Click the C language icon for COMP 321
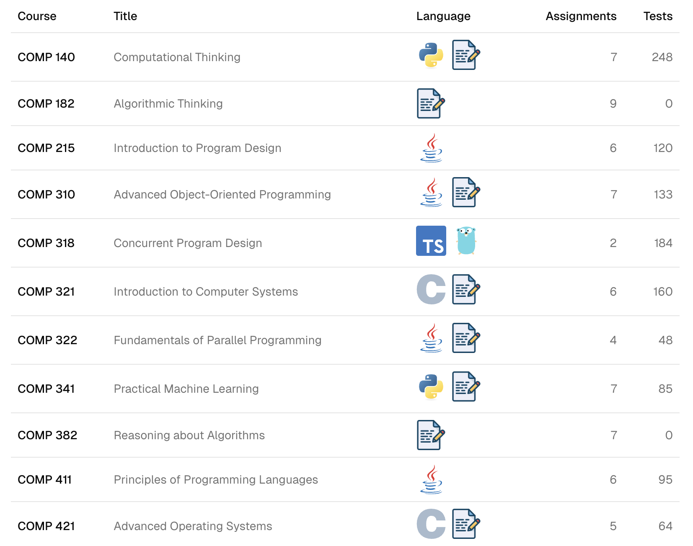The width and height of the screenshot is (693, 546). [431, 289]
